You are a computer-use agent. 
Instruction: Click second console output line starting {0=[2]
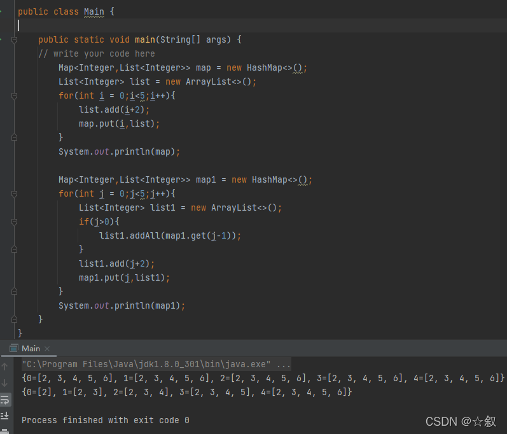pos(187,392)
